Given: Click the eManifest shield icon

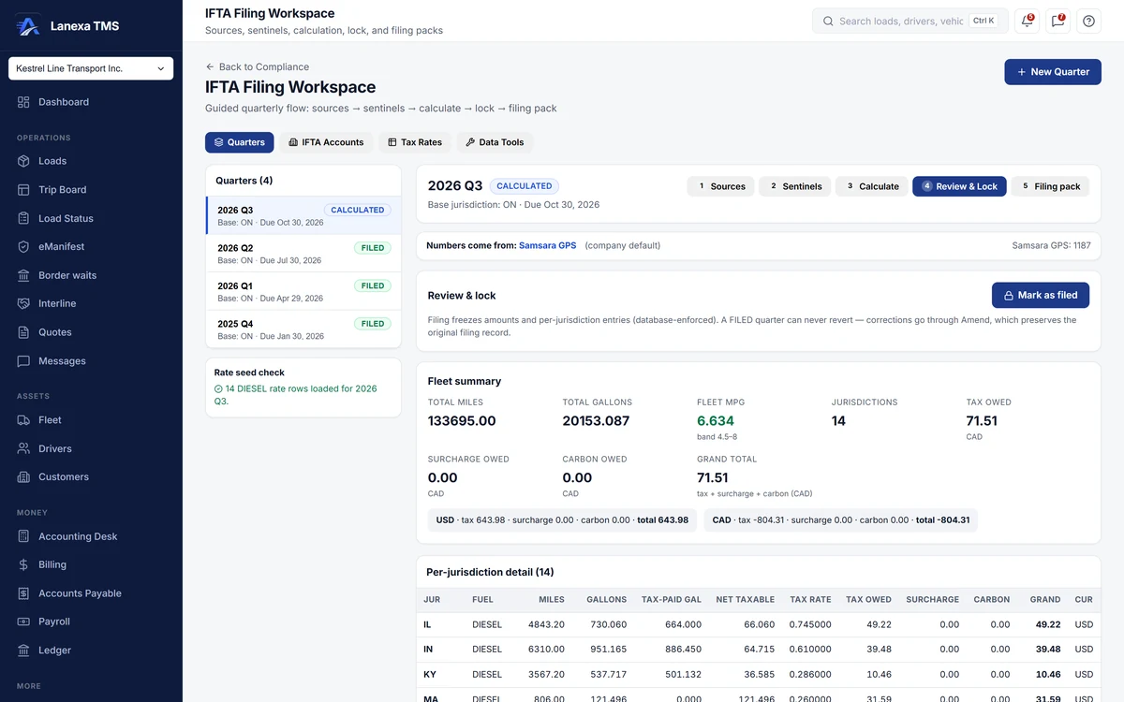Looking at the screenshot, I should [x=23, y=247].
